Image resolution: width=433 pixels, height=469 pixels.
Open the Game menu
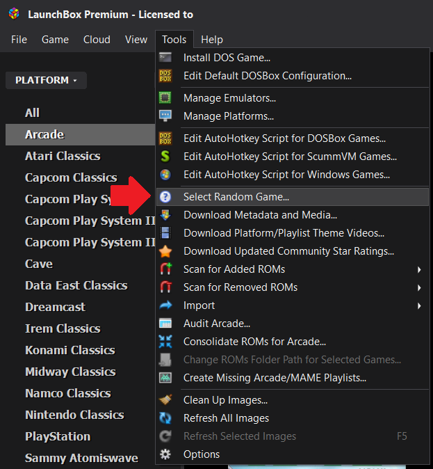tap(55, 40)
